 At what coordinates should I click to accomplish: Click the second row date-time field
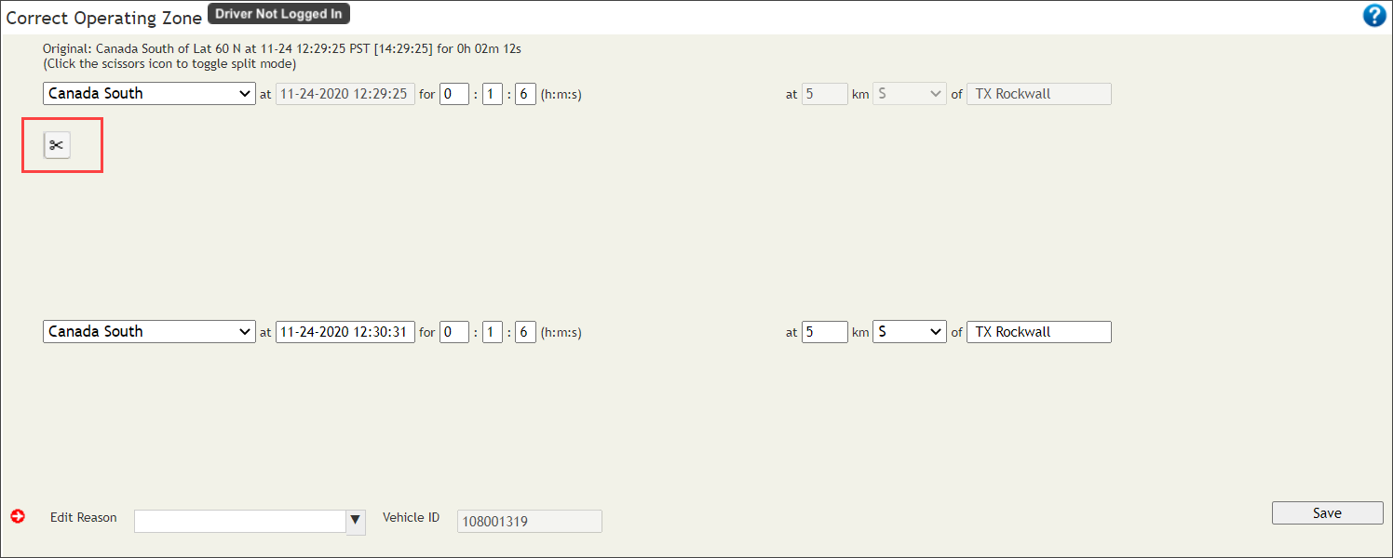345,332
